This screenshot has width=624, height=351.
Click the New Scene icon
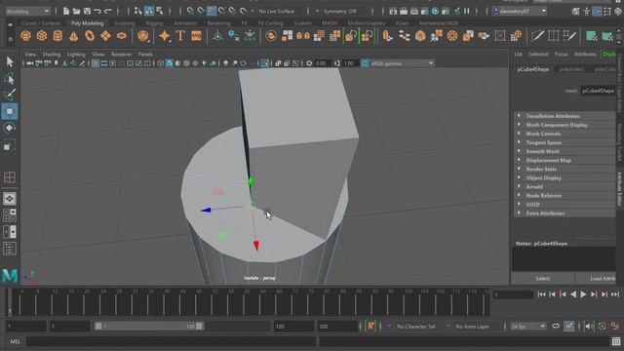(66, 11)
